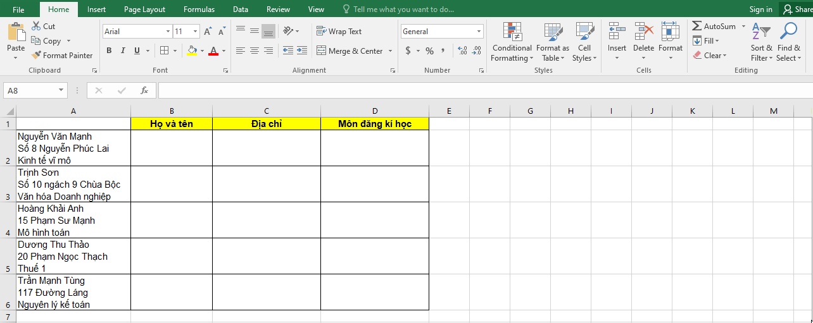Viewport: 813px width, 323px height.
Task: Toggle Underline formatting
Action: (x=137, y=51)
